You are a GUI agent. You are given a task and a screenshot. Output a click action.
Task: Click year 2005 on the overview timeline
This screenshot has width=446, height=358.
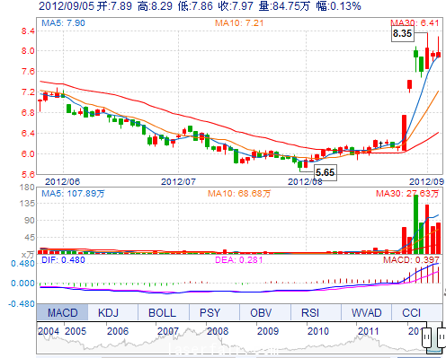(76, 331)
